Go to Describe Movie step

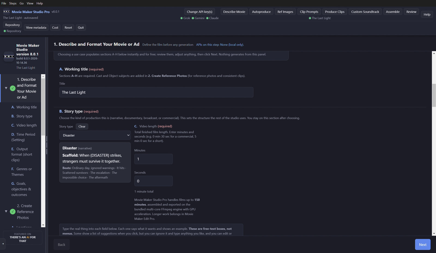tap(234, 12)
